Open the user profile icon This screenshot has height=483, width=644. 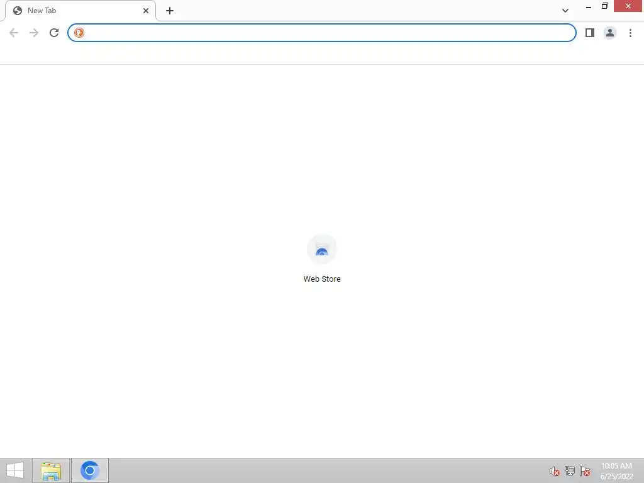(x=610, y=33)
